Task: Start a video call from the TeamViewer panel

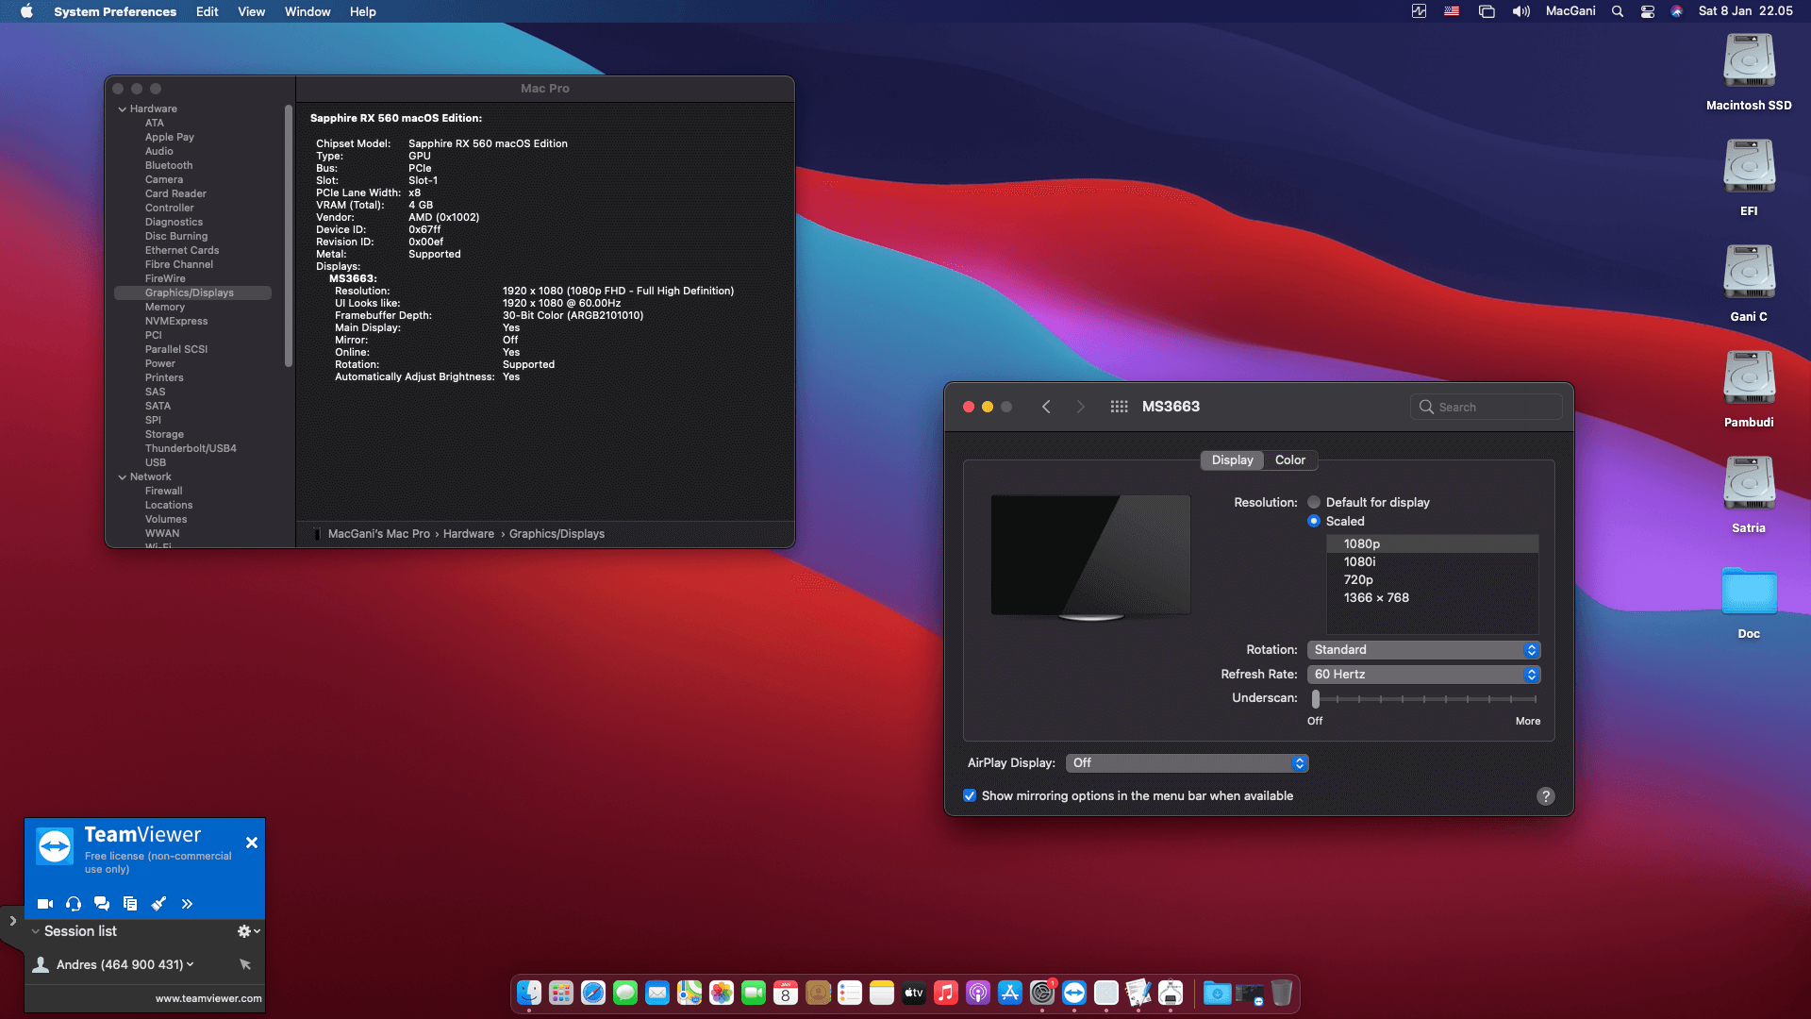Action: (x=44, y=903)
